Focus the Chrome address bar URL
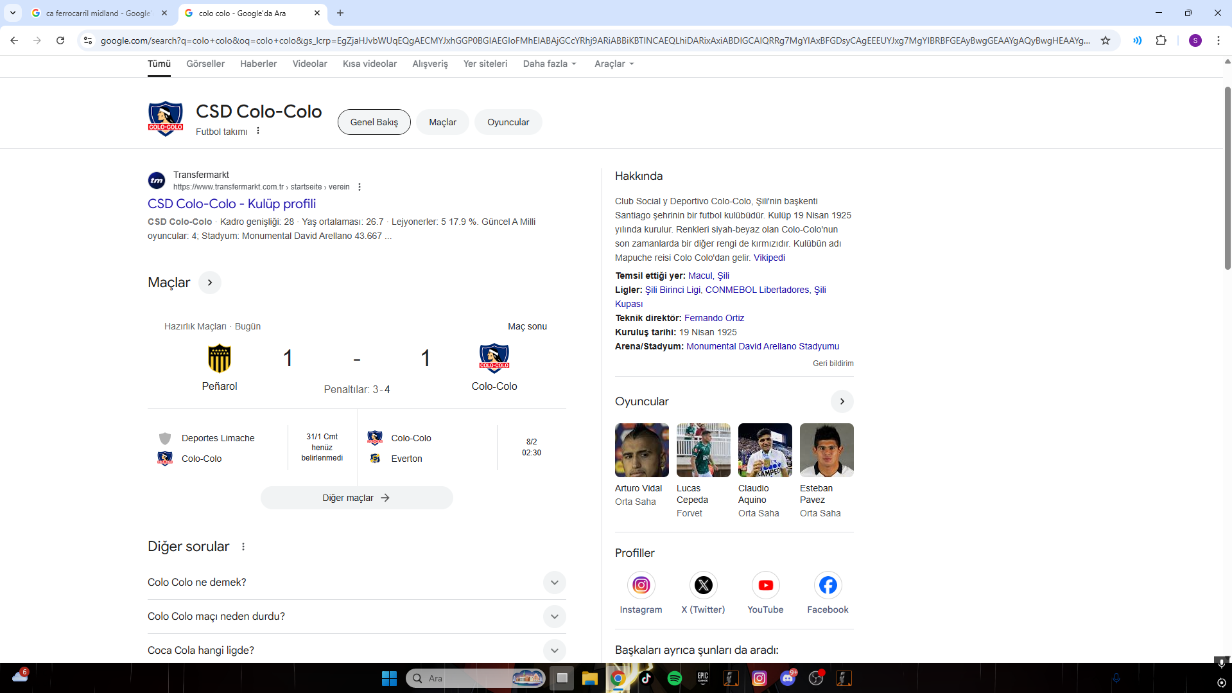Image resolution: width=1232 pixels, height=693 pixels. tap(595, 40)
